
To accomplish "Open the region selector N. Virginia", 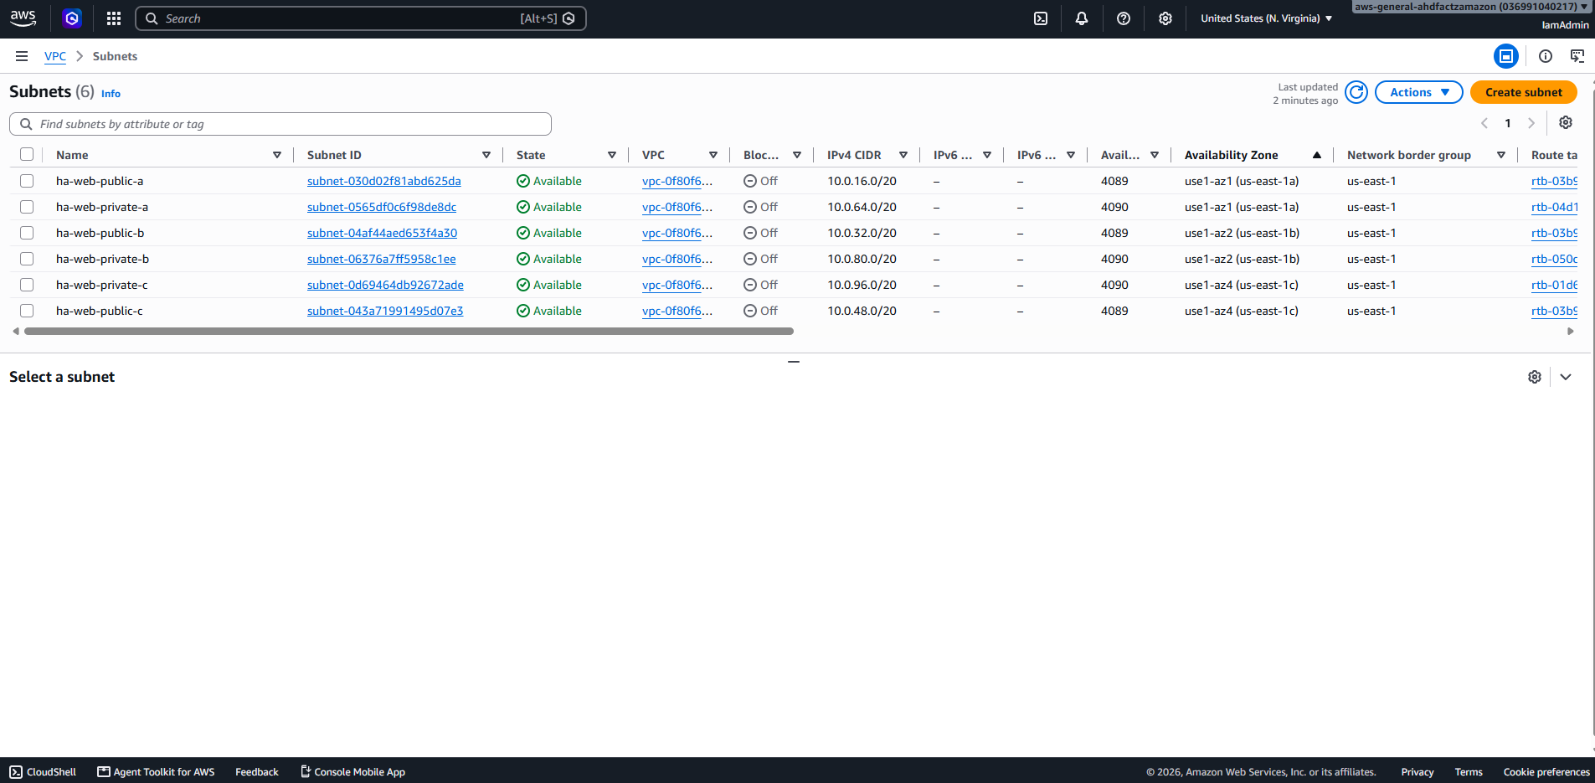I will 1266,18.
